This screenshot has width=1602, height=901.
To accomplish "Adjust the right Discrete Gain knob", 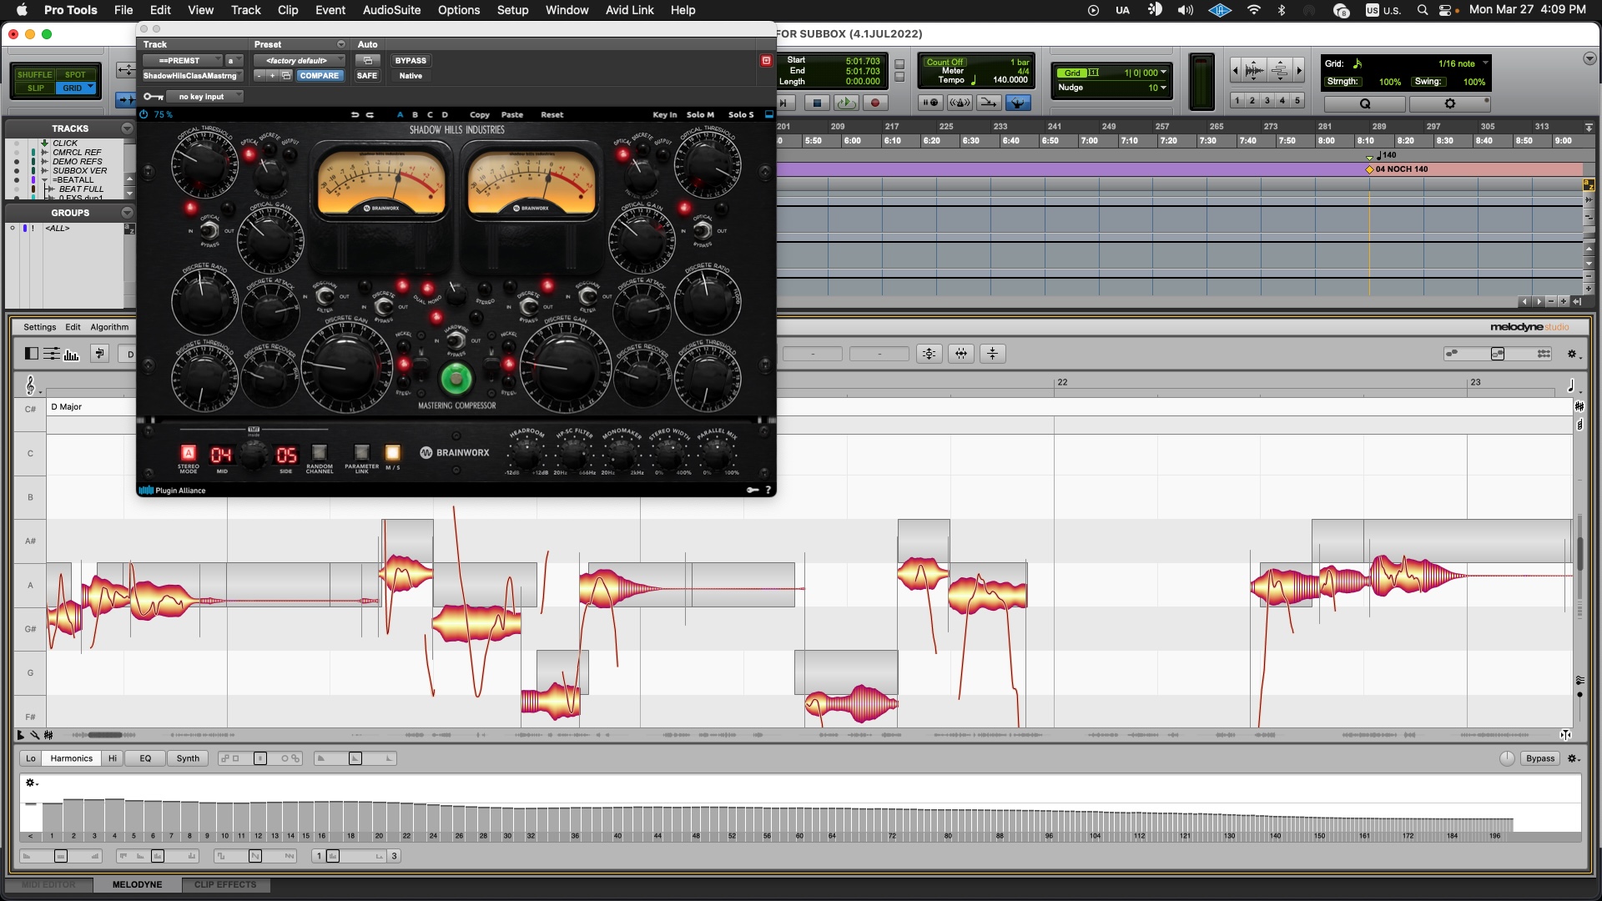I will tap(565, 366).
